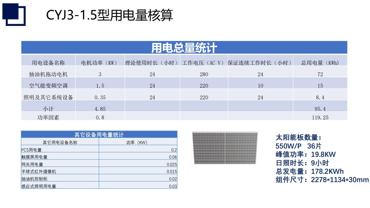Viewport: 370px width, 208px height.
Task: Select the 0.2 value for PCS用电量
Action: [x=174, y=150]
